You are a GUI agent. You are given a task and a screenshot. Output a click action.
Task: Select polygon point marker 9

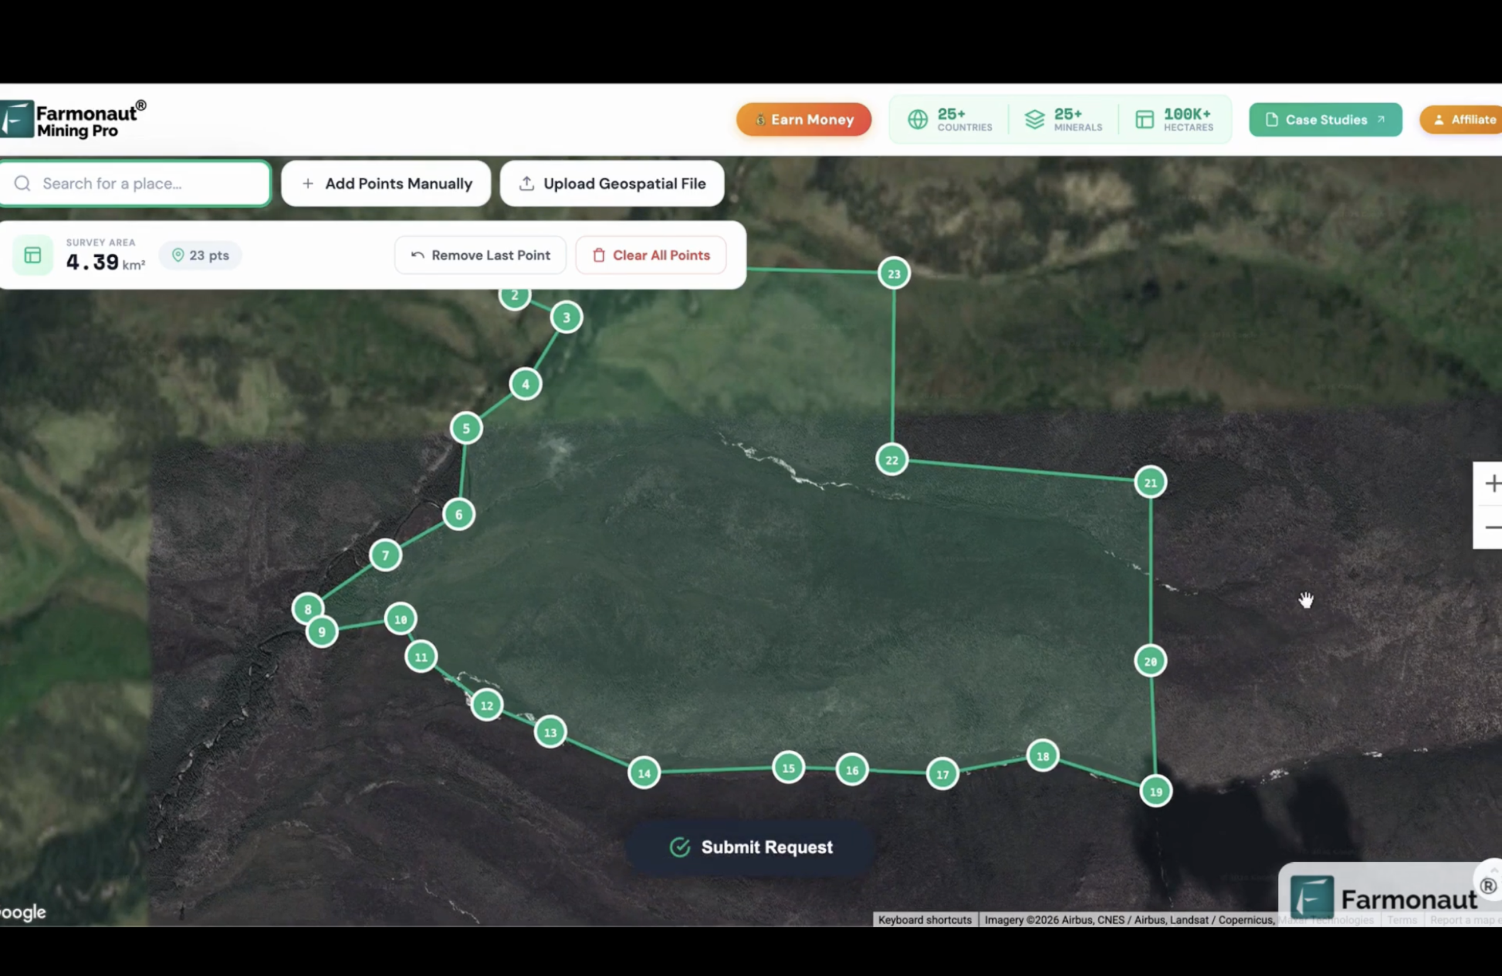(322, 632)
